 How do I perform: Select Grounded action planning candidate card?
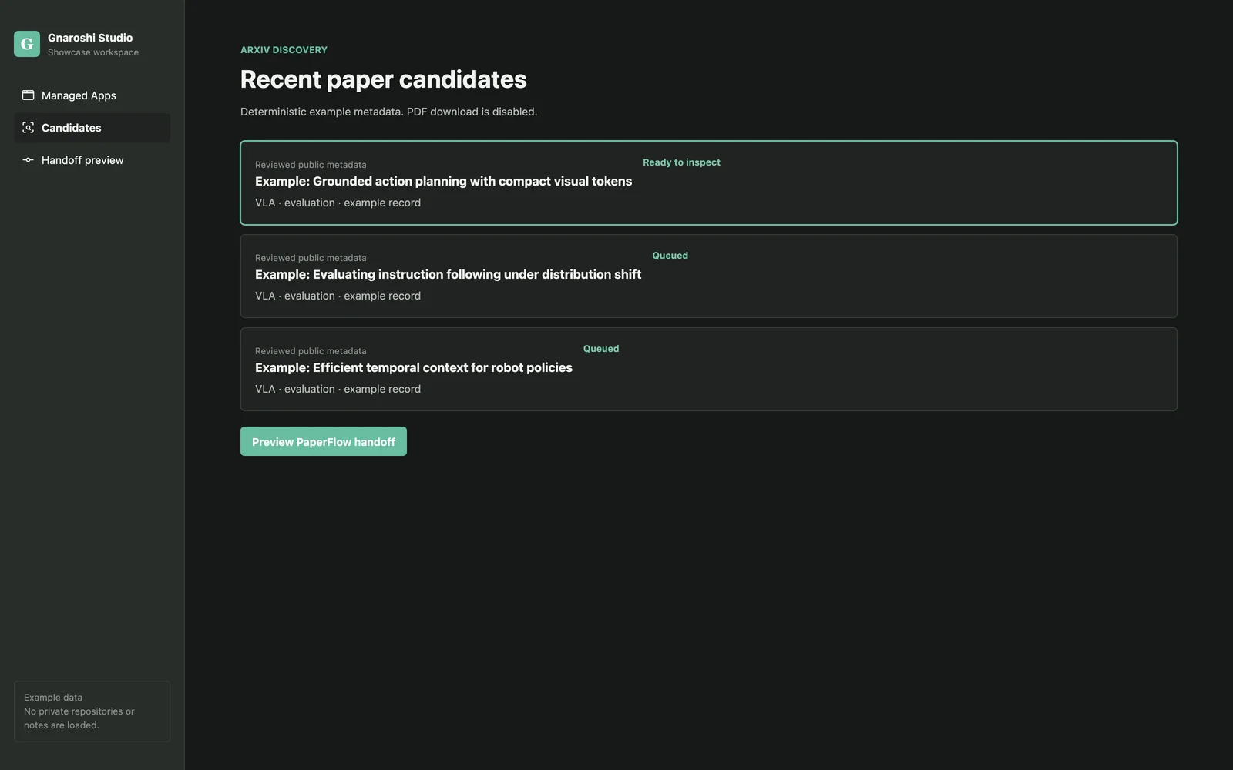point(709,182)
